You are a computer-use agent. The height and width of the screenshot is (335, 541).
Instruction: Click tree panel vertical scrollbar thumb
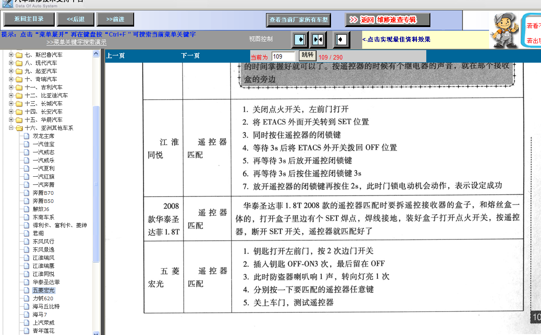click(96, 184)
